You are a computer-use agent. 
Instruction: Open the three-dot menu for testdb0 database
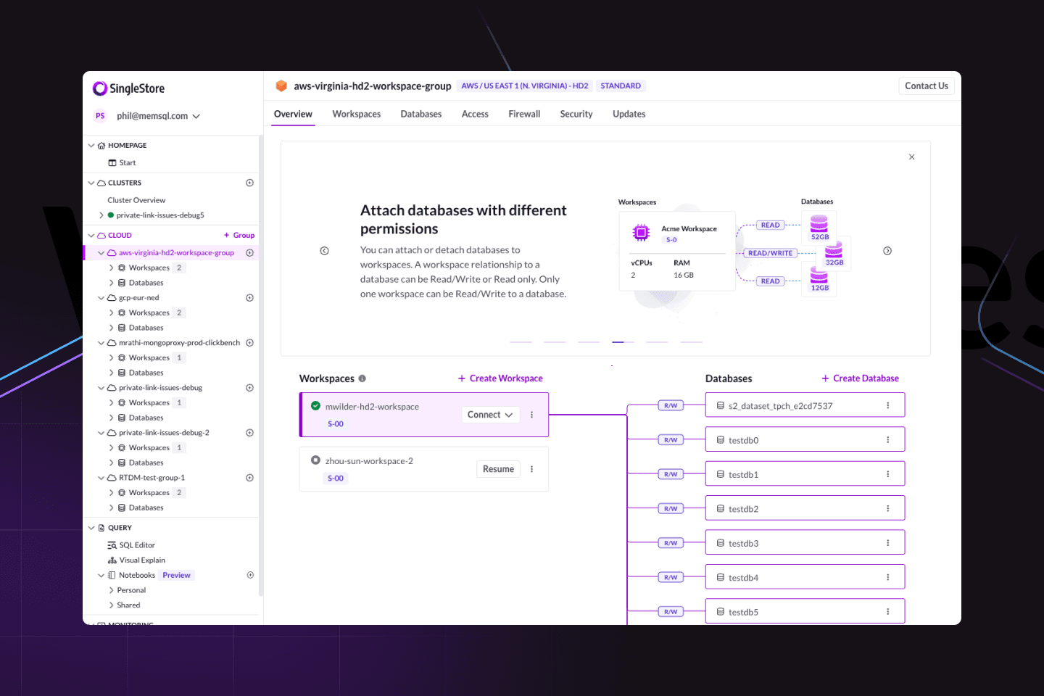pyautogui.click(x=887, y=440)
